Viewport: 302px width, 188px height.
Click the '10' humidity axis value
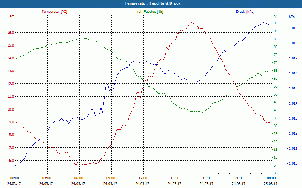coord(276,157)
